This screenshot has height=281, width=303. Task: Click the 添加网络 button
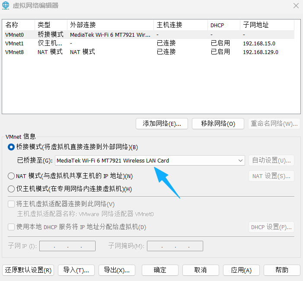[162, 124]
